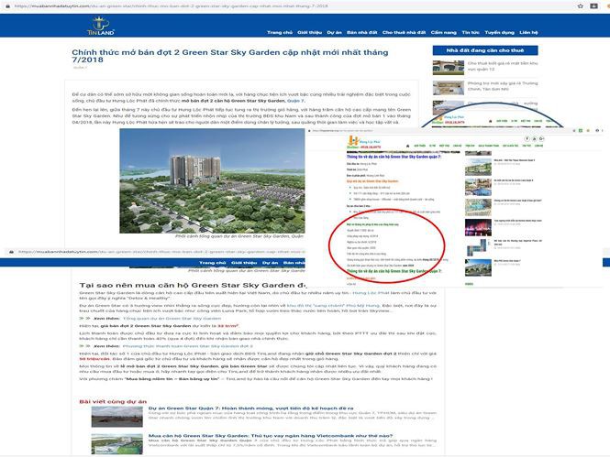Viewport: 610px width, 457px height.
Task: Open the Facebook icon on Hưng Lộc Phát header
Action: pos(527,138)
